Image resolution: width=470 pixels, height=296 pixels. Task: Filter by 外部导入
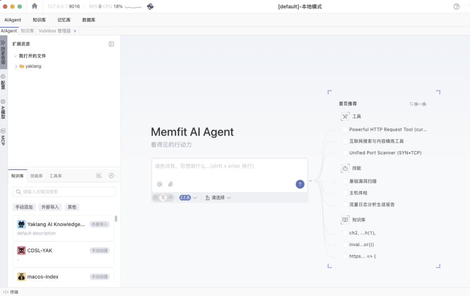[x=50, y=207]
